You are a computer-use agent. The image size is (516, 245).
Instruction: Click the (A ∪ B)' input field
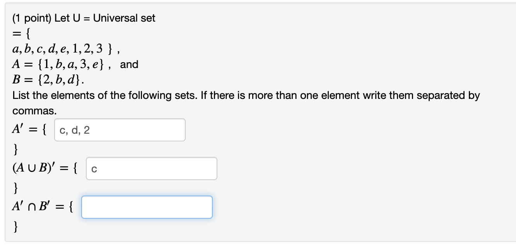151,168
